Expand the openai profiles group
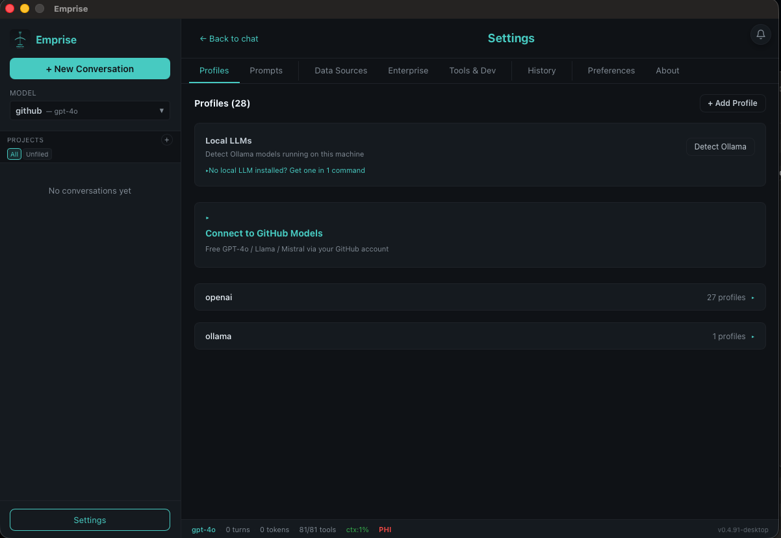 point(480,297)
